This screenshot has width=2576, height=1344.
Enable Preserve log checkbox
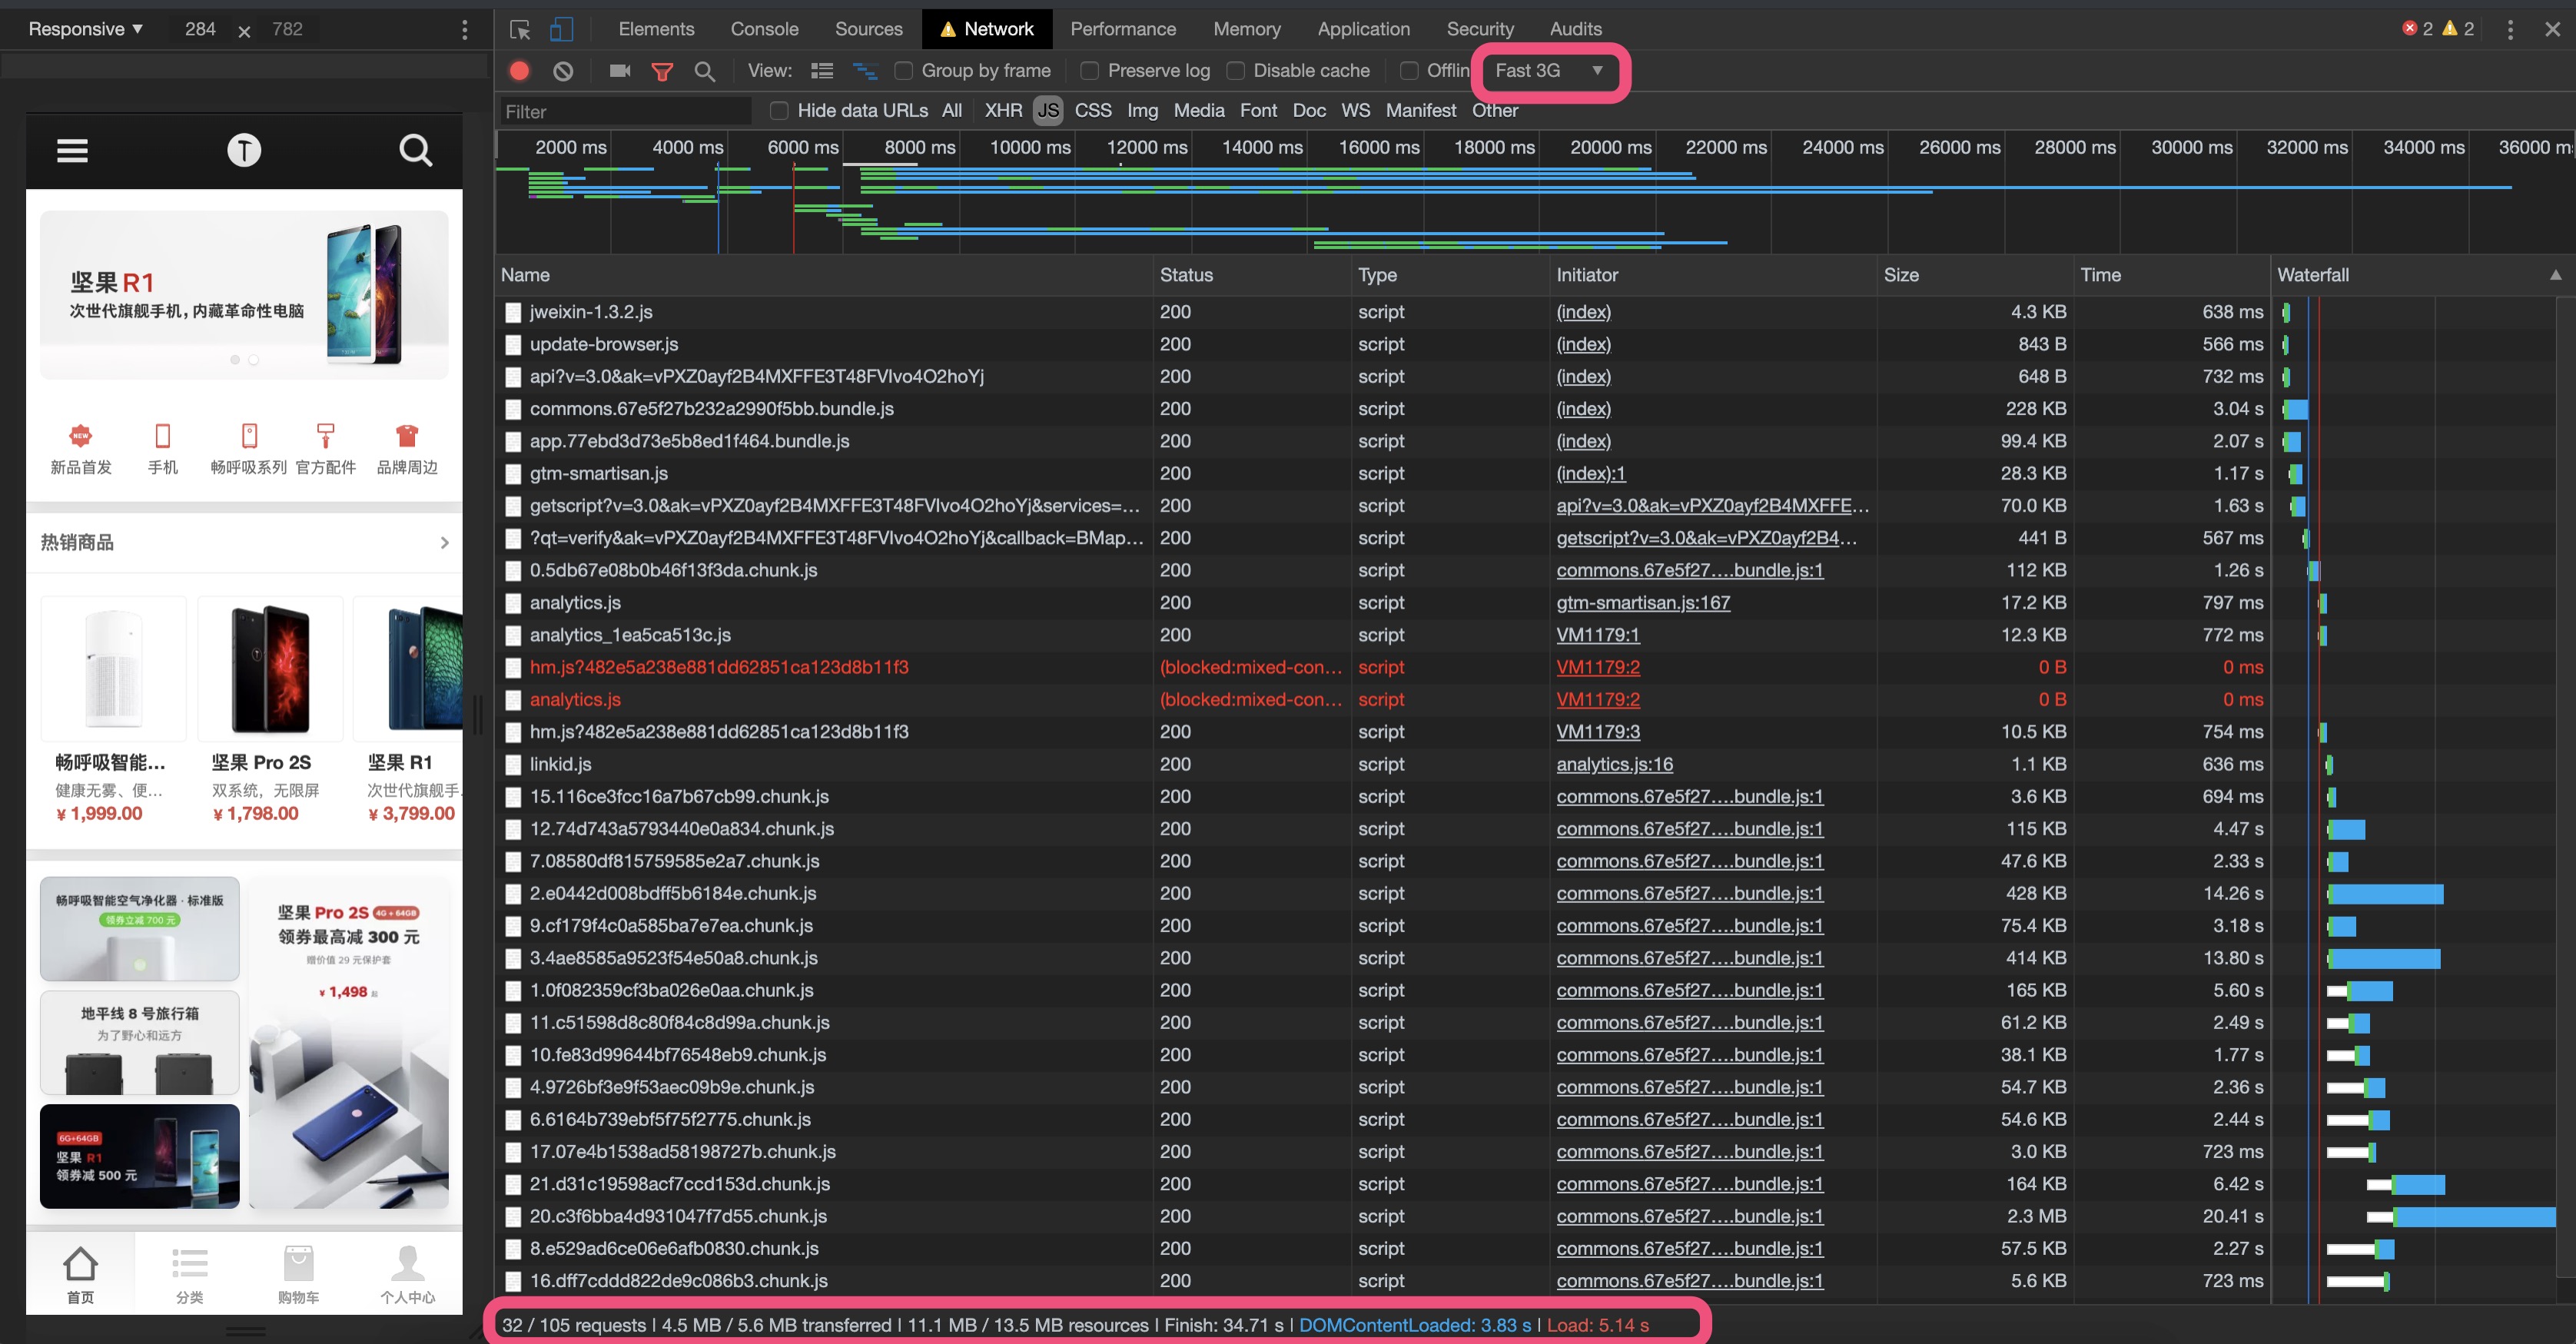(x=1090, y=71)
